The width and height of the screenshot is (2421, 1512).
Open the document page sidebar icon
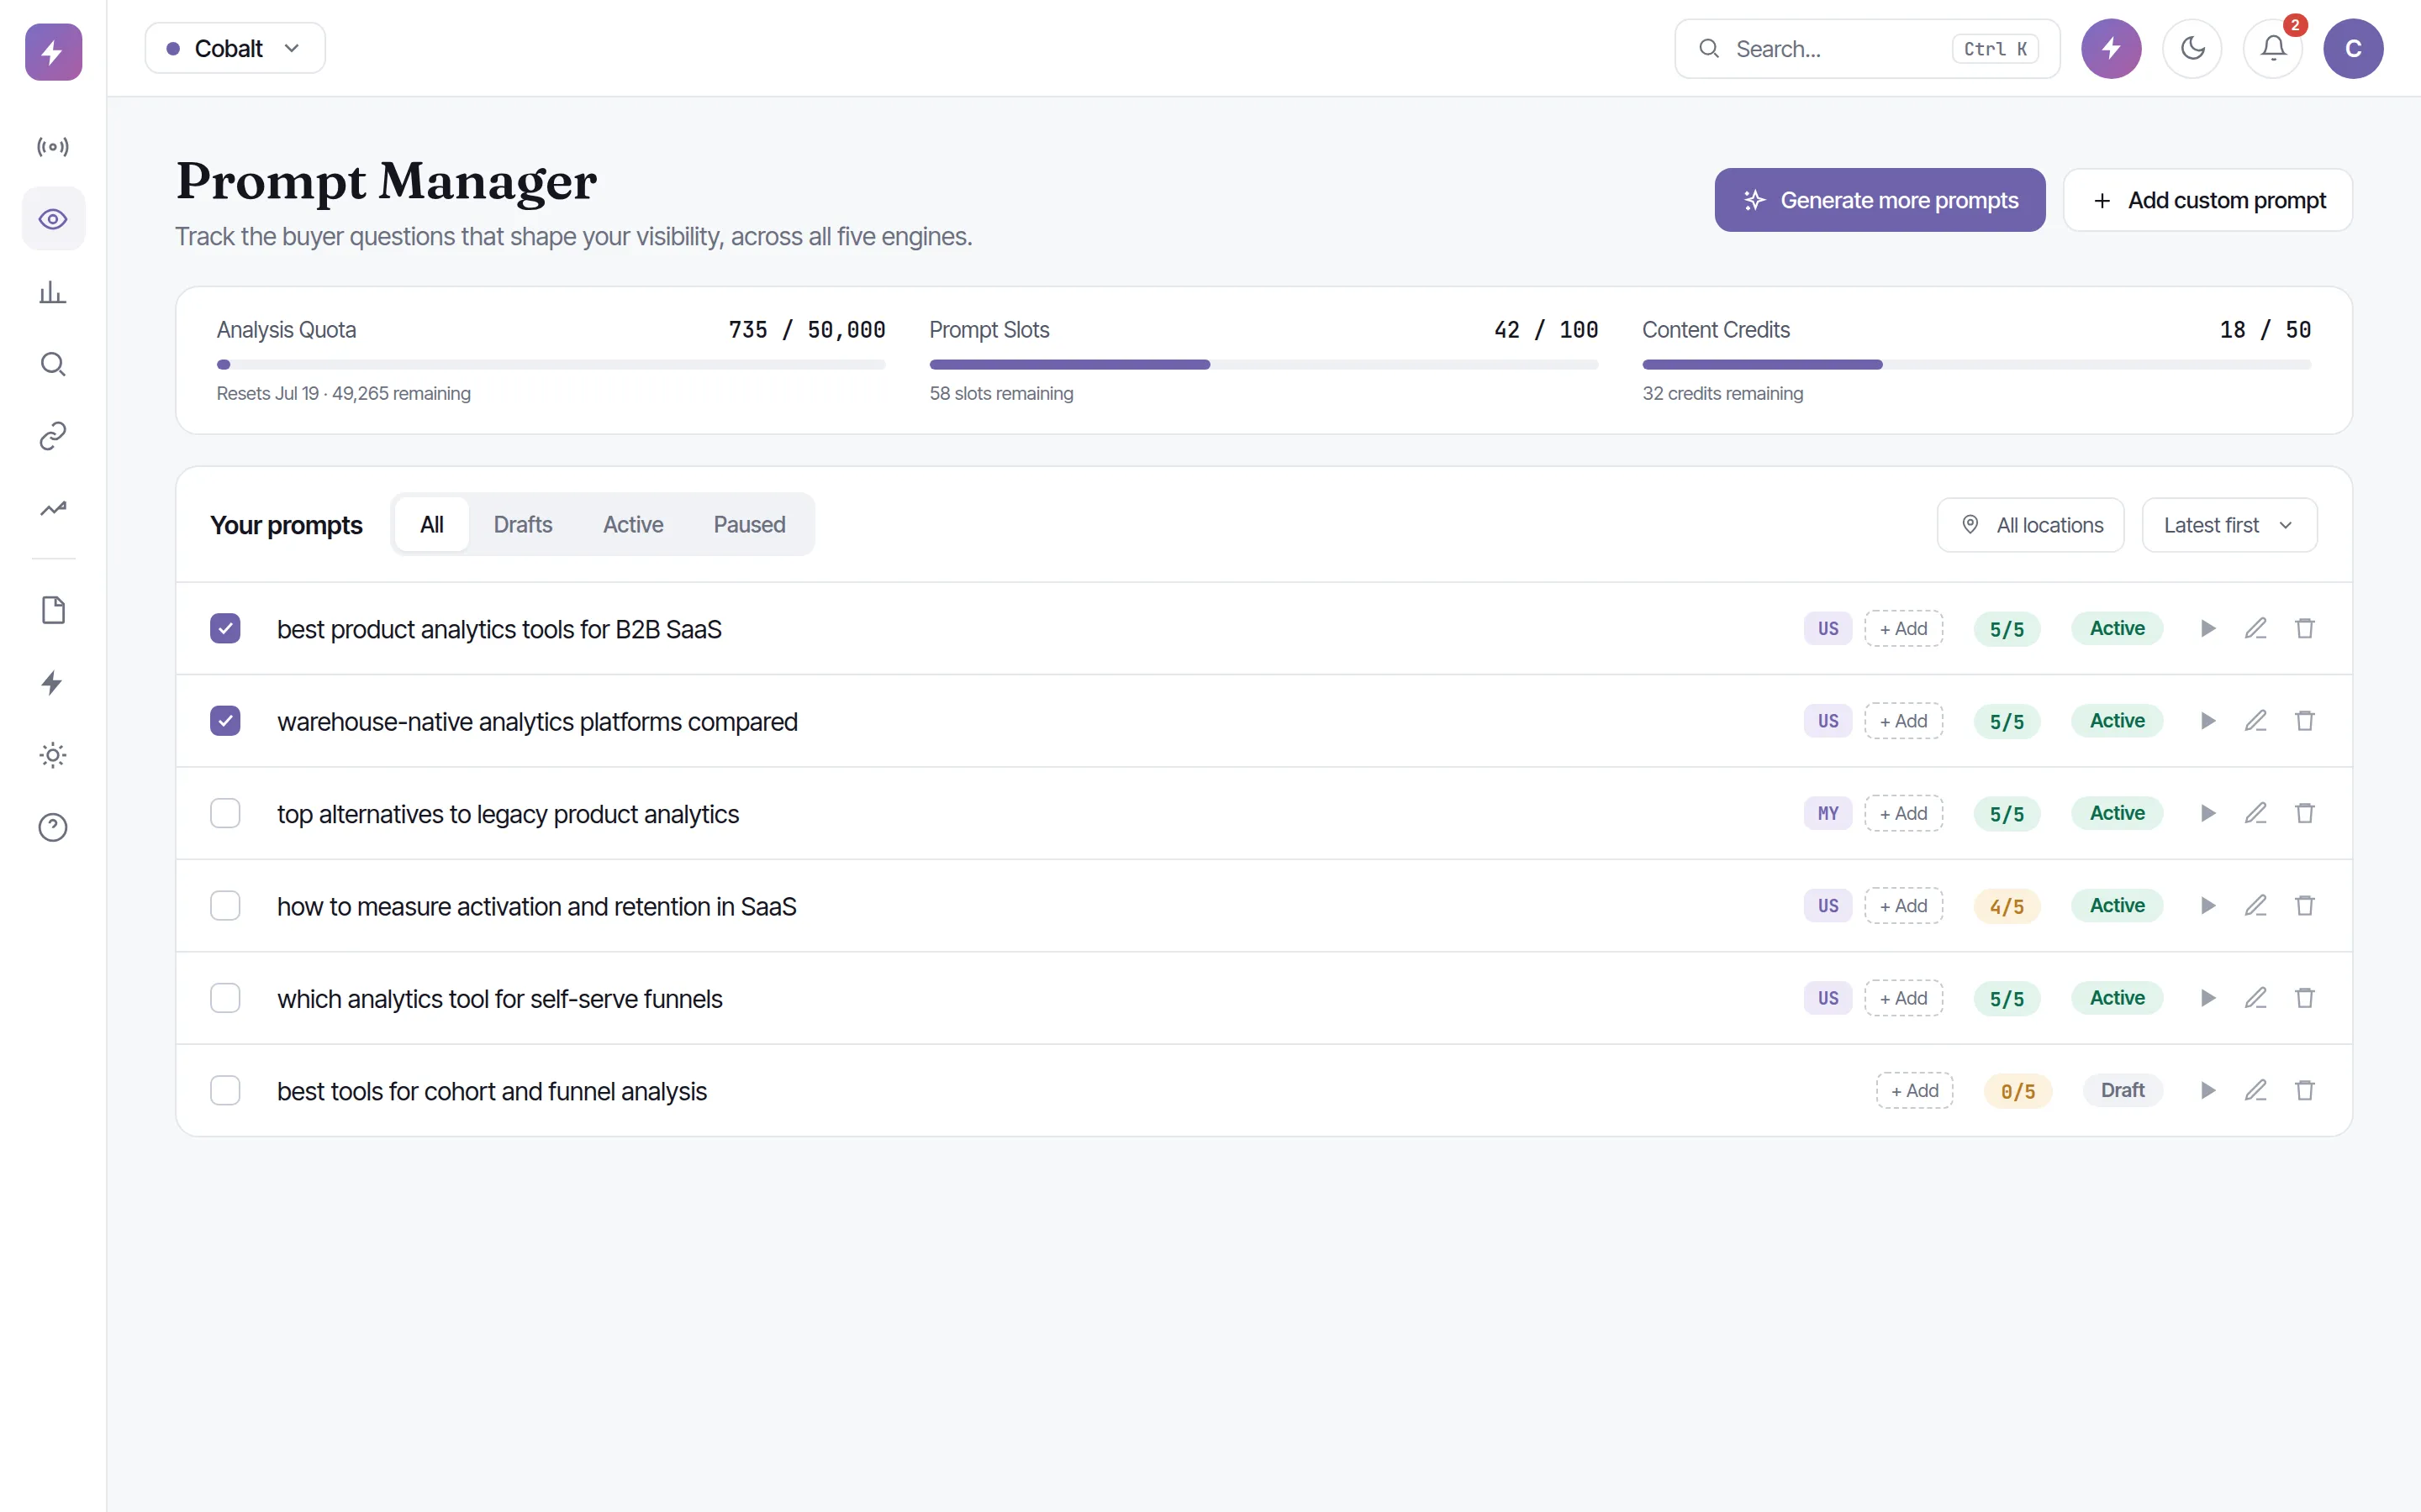[x=53, y=610]
